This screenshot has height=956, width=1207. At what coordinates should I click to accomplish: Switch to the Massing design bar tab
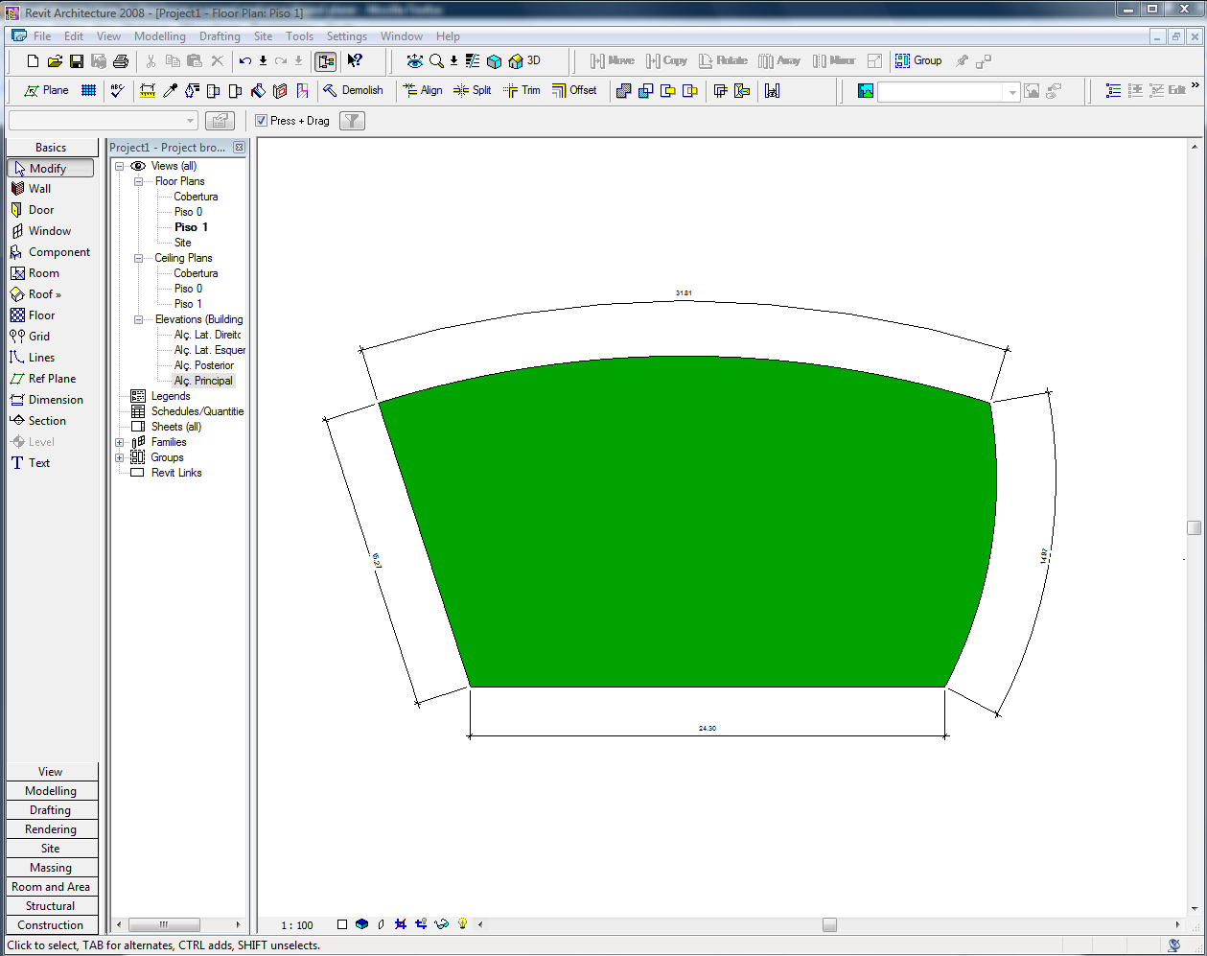tap(51, 868)
